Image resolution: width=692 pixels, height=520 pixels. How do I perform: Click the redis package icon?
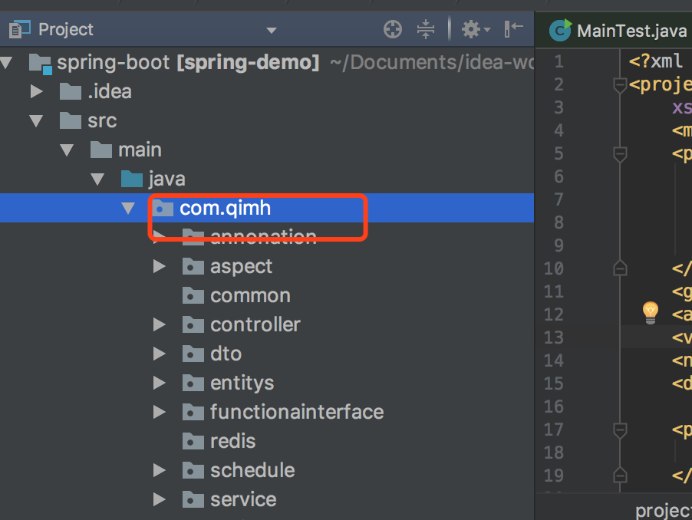coord(193,442)
